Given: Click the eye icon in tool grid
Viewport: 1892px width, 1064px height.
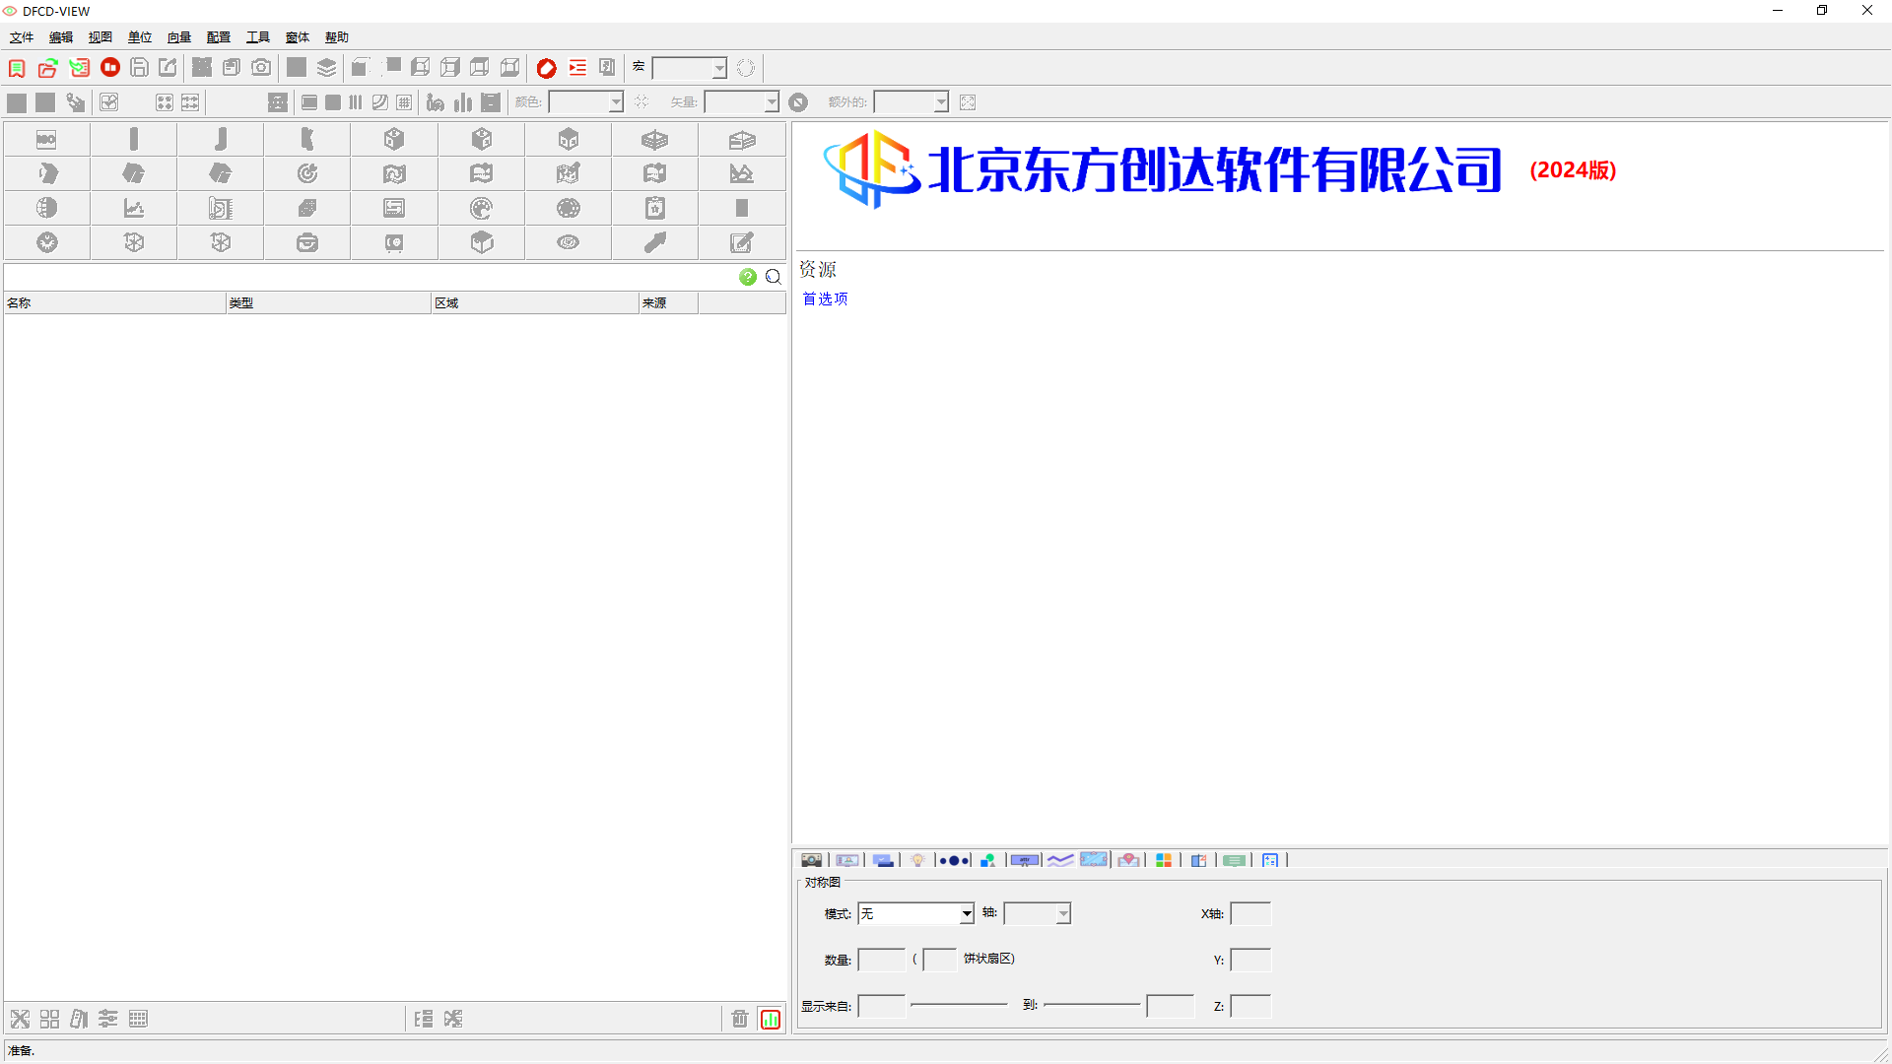Looking at the screenshot, I should (569, 242).
